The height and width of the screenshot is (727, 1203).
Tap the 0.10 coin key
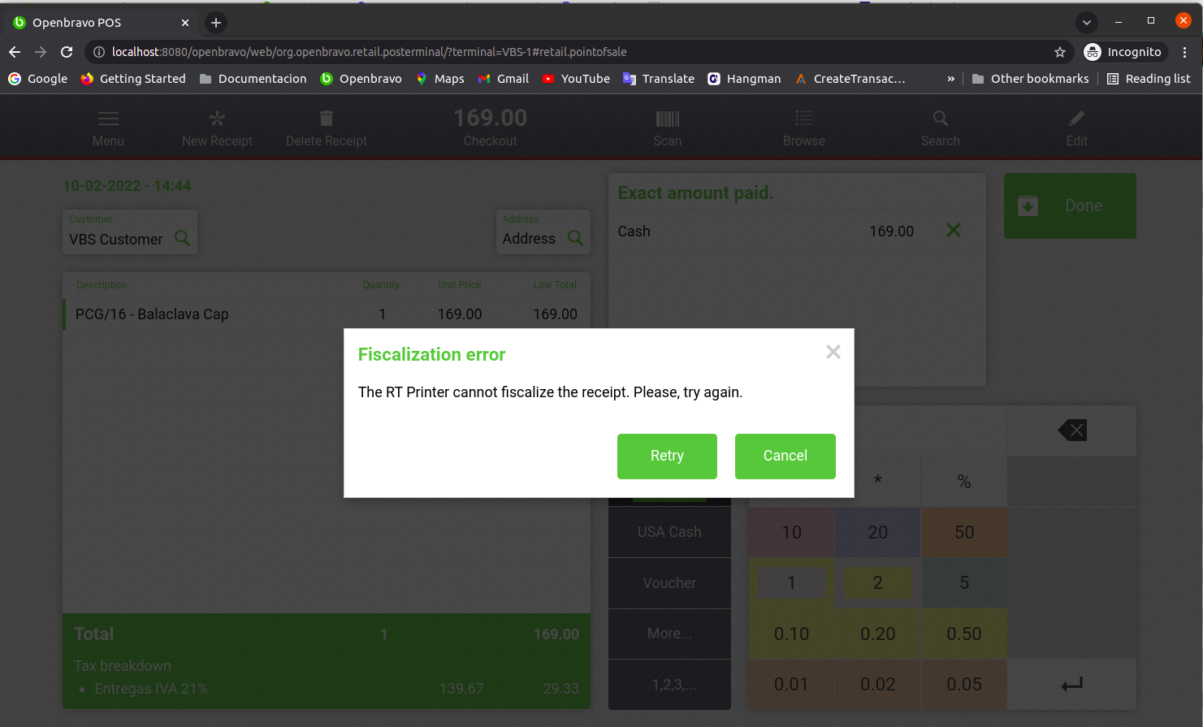click(x=791, y=634)
